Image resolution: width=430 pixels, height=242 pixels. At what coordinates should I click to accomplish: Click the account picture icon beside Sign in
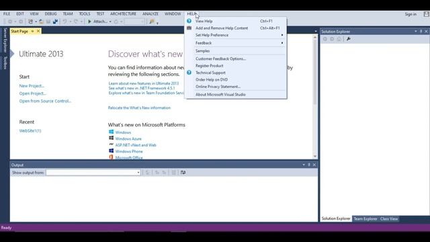pos(427,14)
